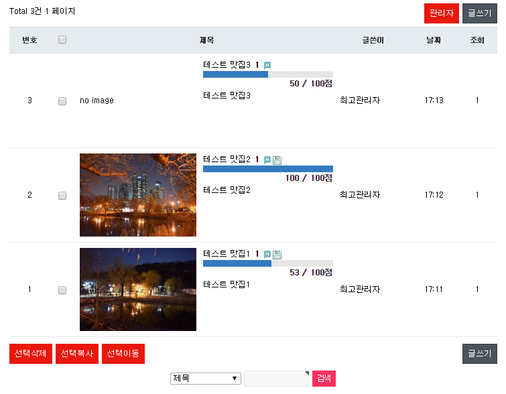Click the 50 / 100점 score text

(311, 84)
